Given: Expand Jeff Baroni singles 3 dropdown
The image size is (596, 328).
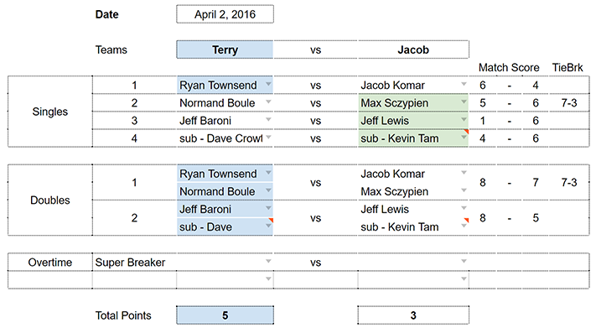Looking at the screenshot, I should pyautogui.click(x=268, y=119).
